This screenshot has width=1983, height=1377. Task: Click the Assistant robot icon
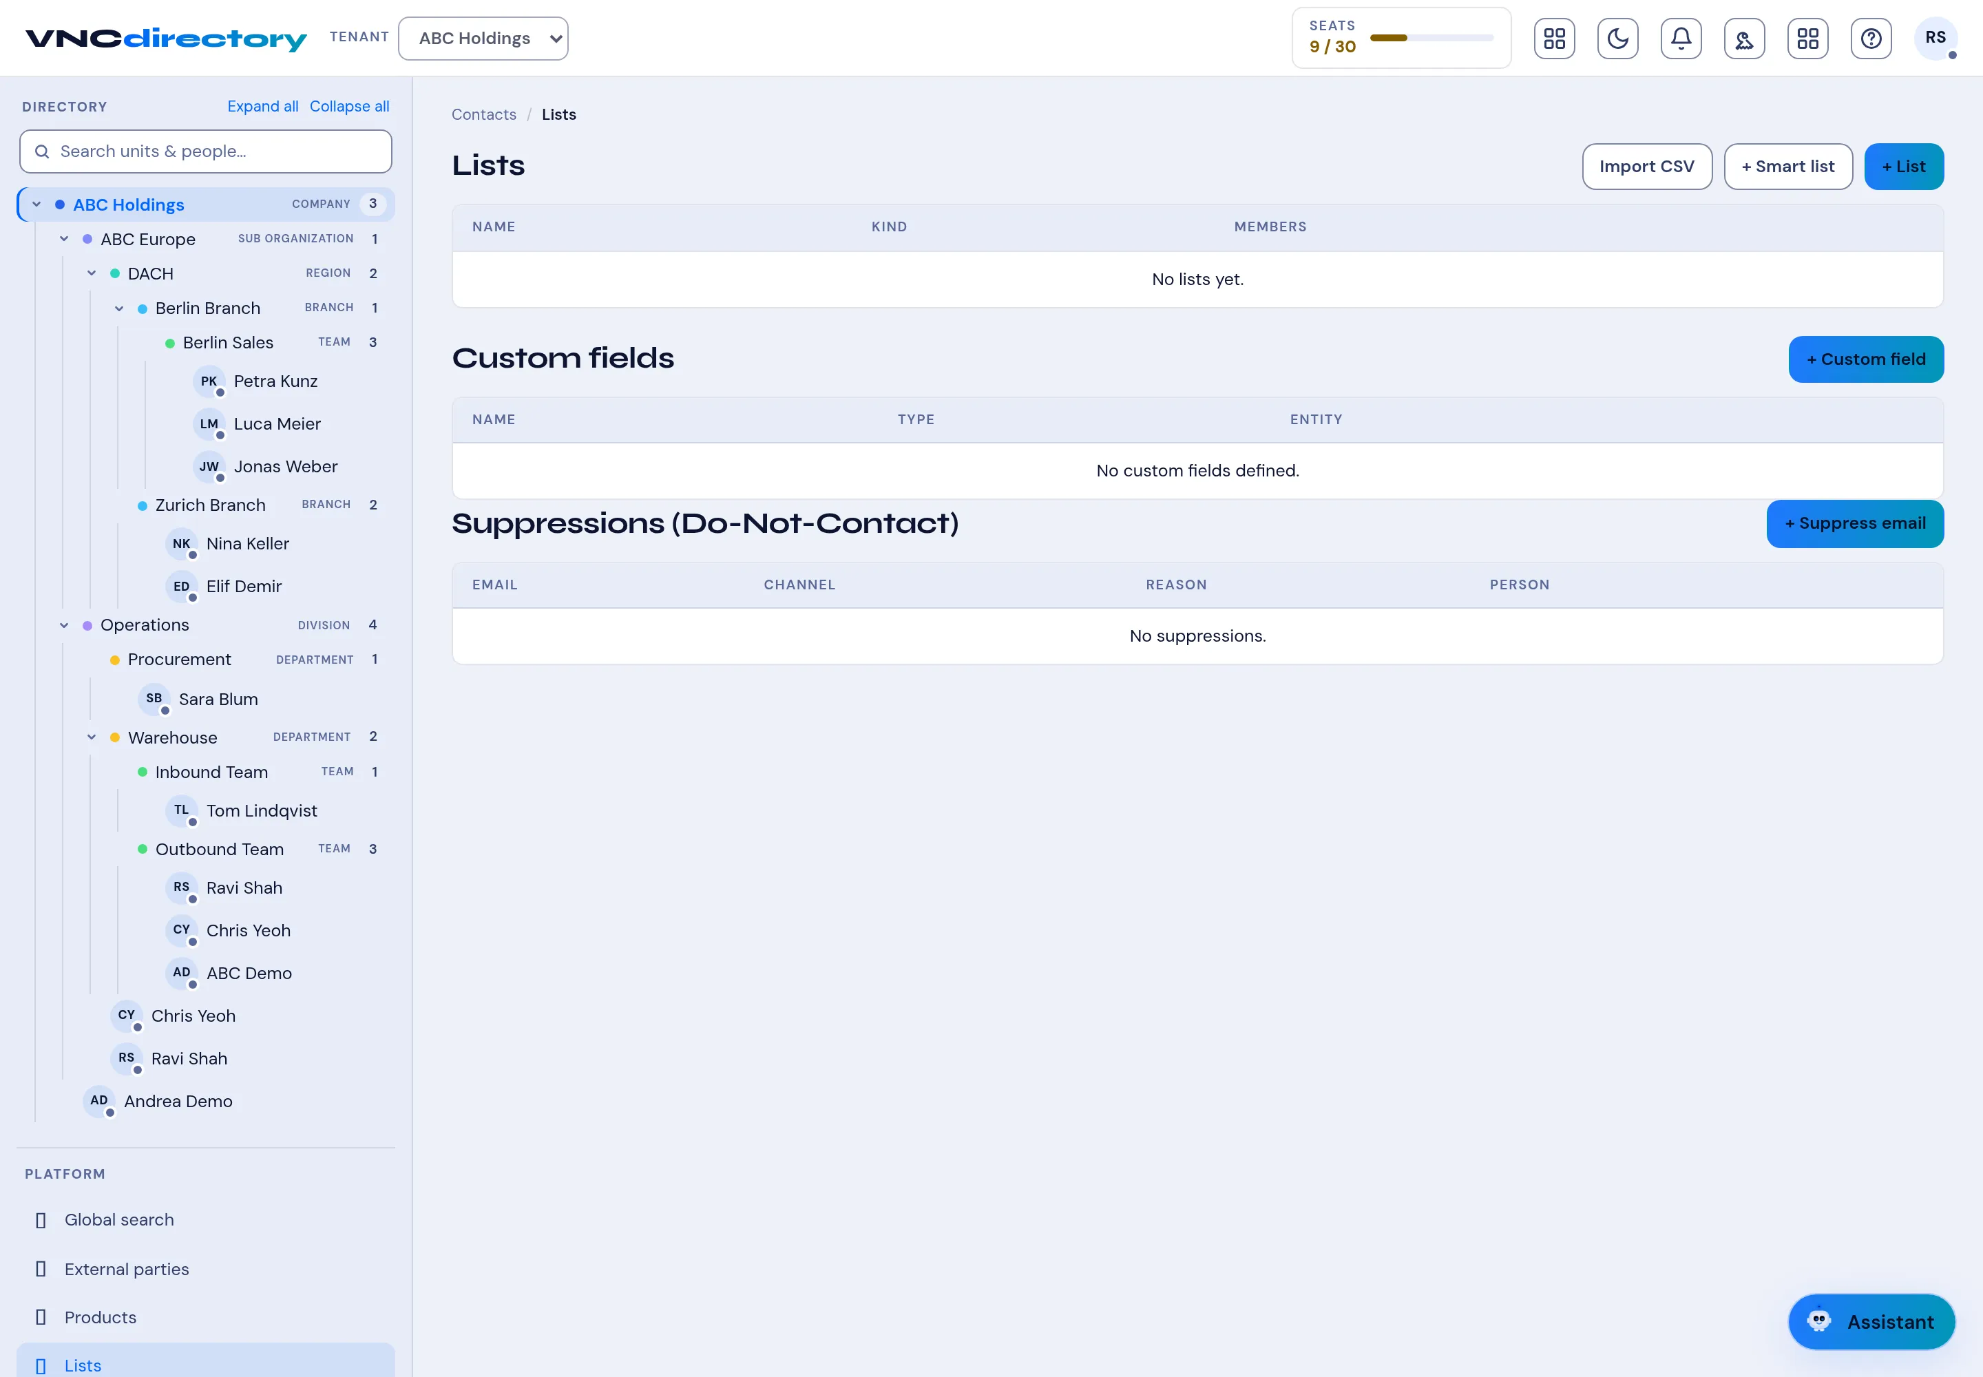click(1818, 1321)
